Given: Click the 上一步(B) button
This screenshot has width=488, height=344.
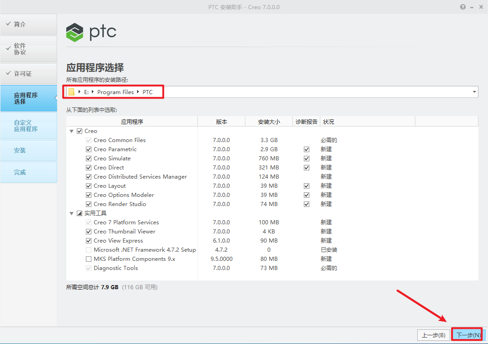Looking at the screenshot, I should [x=433, y=334].
